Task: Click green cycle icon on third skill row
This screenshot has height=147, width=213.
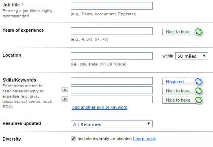Action: (199, 100)
